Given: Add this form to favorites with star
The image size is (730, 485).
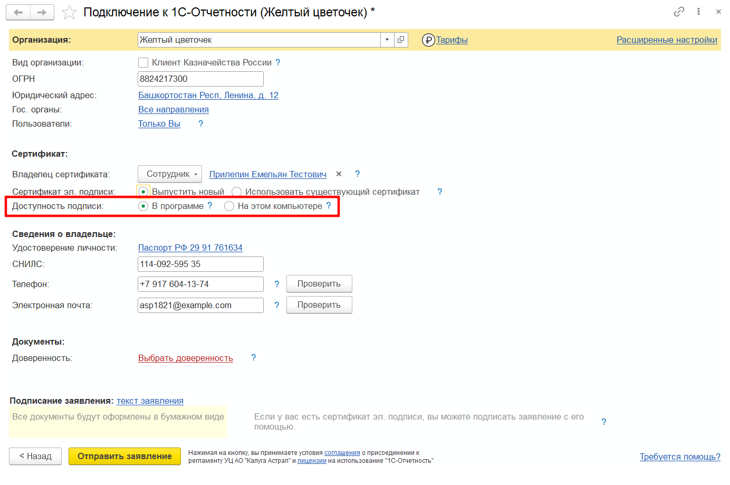Looking at the screenshot, I should pyautogui.click(x=69, y=13).
